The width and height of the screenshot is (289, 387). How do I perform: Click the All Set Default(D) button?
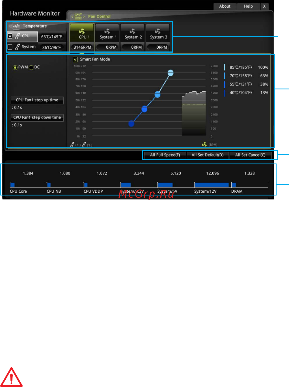[x=208, y=155]
